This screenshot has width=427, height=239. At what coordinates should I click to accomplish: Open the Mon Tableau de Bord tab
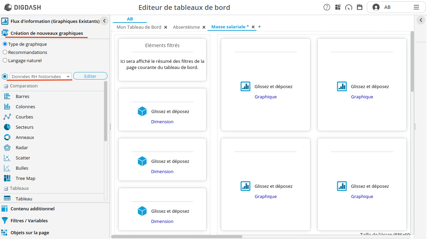point(139,27)
